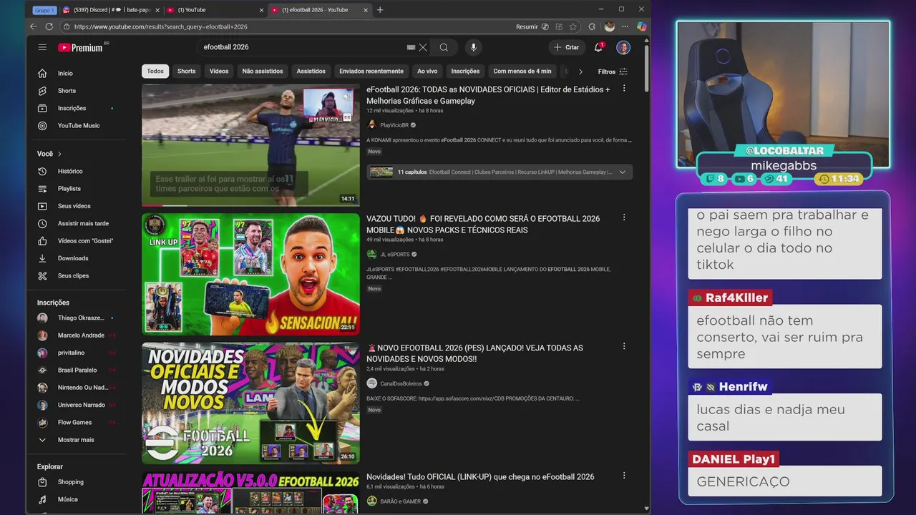This screenshot has width=916, height=515.
Task: Click the magnifier search button
Action: pos(444,47)
